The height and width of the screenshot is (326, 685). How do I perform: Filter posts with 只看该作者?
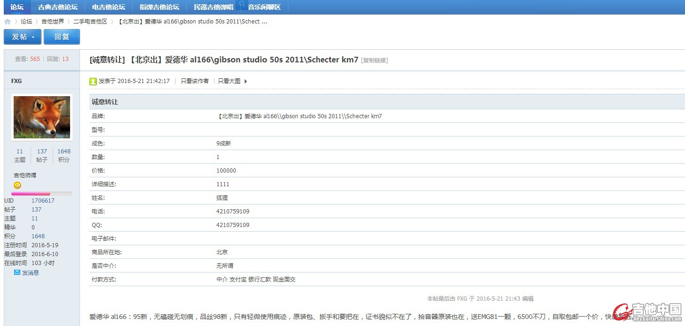pyautogui.click(x=195, y=81)
